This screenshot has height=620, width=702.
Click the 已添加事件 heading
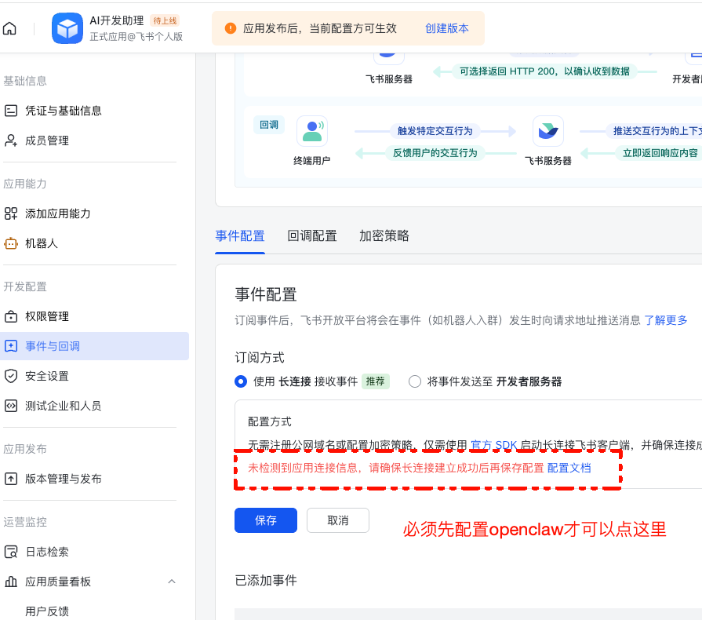(x=266, y=581)
